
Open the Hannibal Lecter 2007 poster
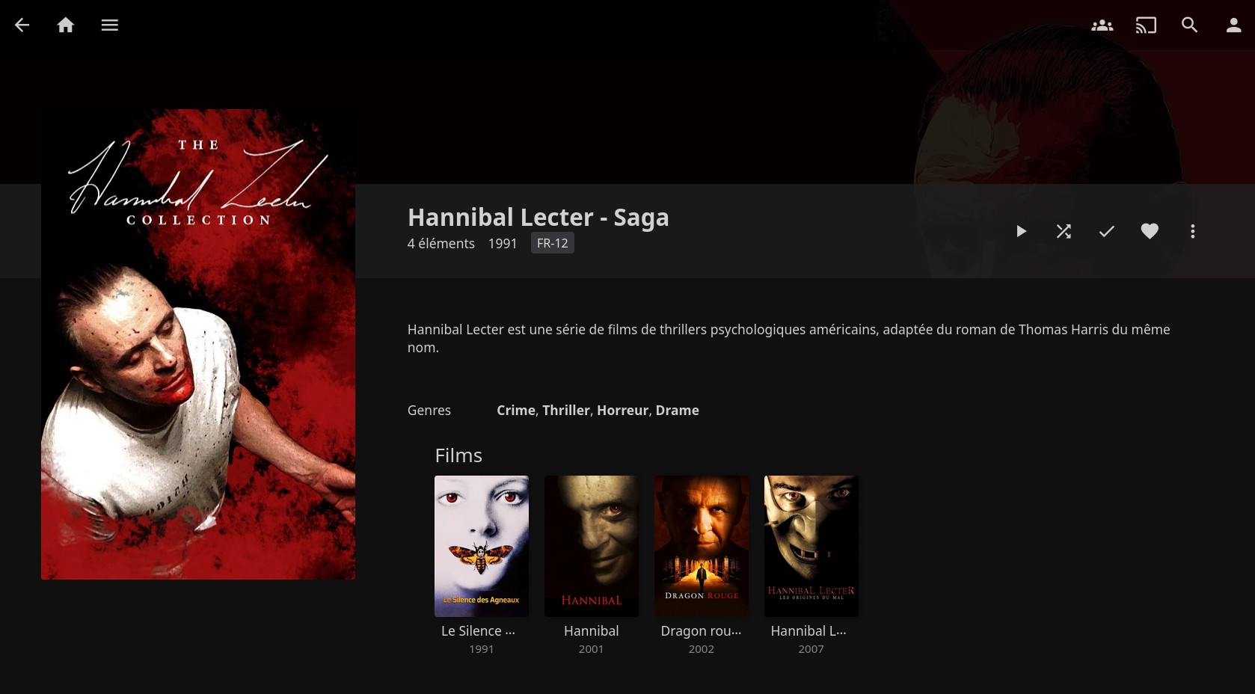811,546
